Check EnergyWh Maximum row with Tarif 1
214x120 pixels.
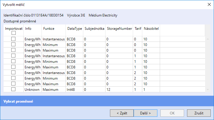tap(13, 67)
